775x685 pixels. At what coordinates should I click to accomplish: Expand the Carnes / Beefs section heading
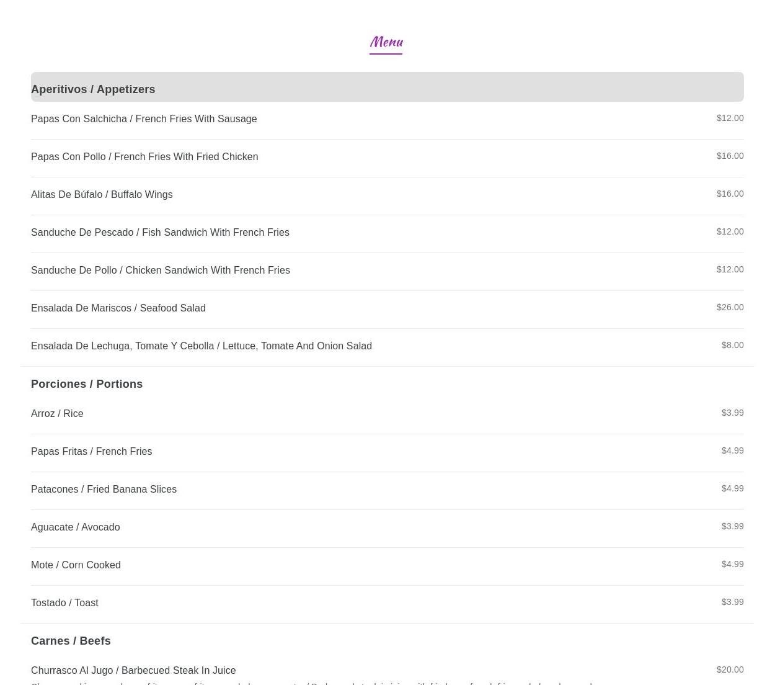(x=71, y=641)
